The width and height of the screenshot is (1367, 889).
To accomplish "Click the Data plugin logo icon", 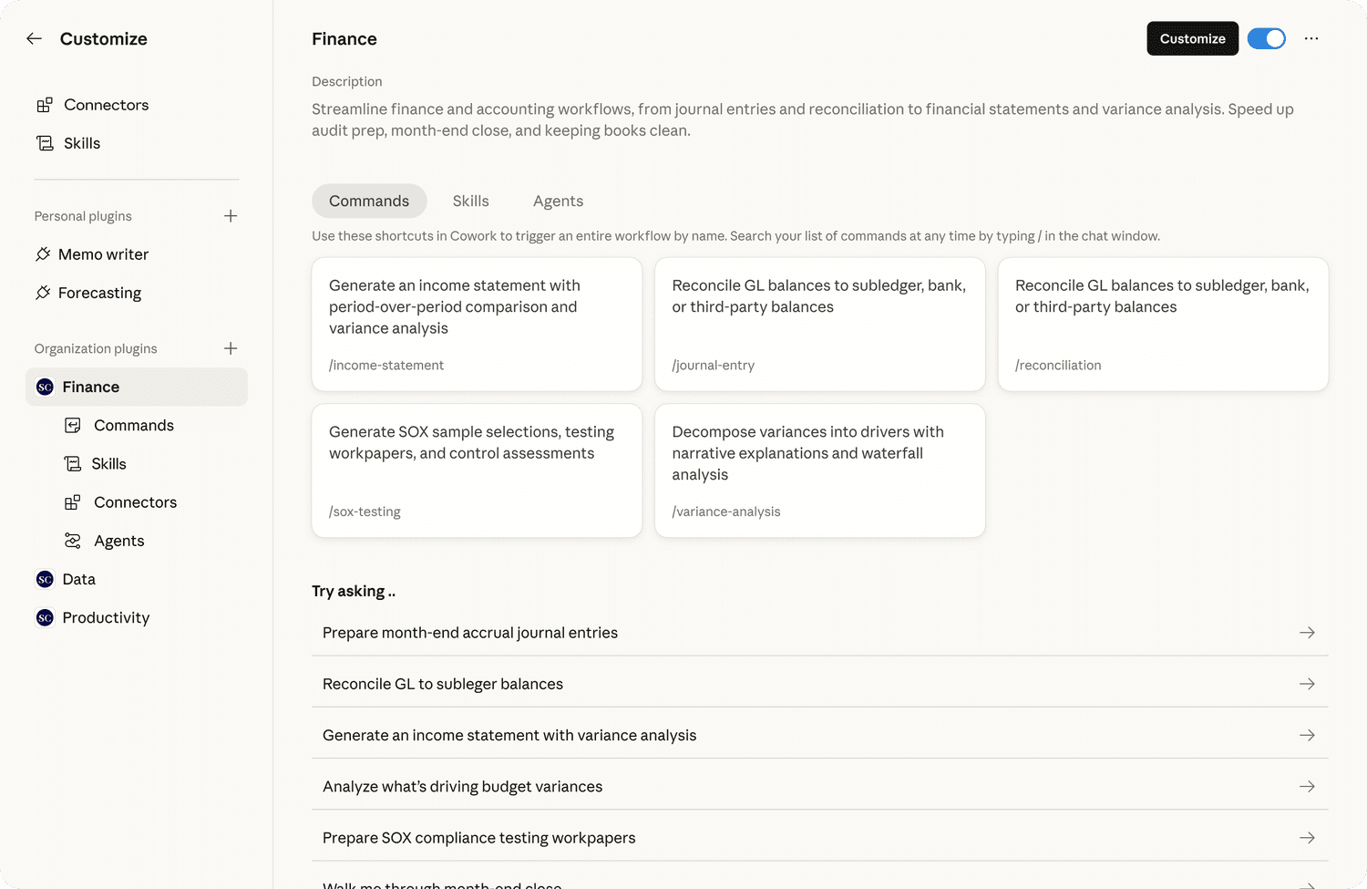I will coord(45,580).
